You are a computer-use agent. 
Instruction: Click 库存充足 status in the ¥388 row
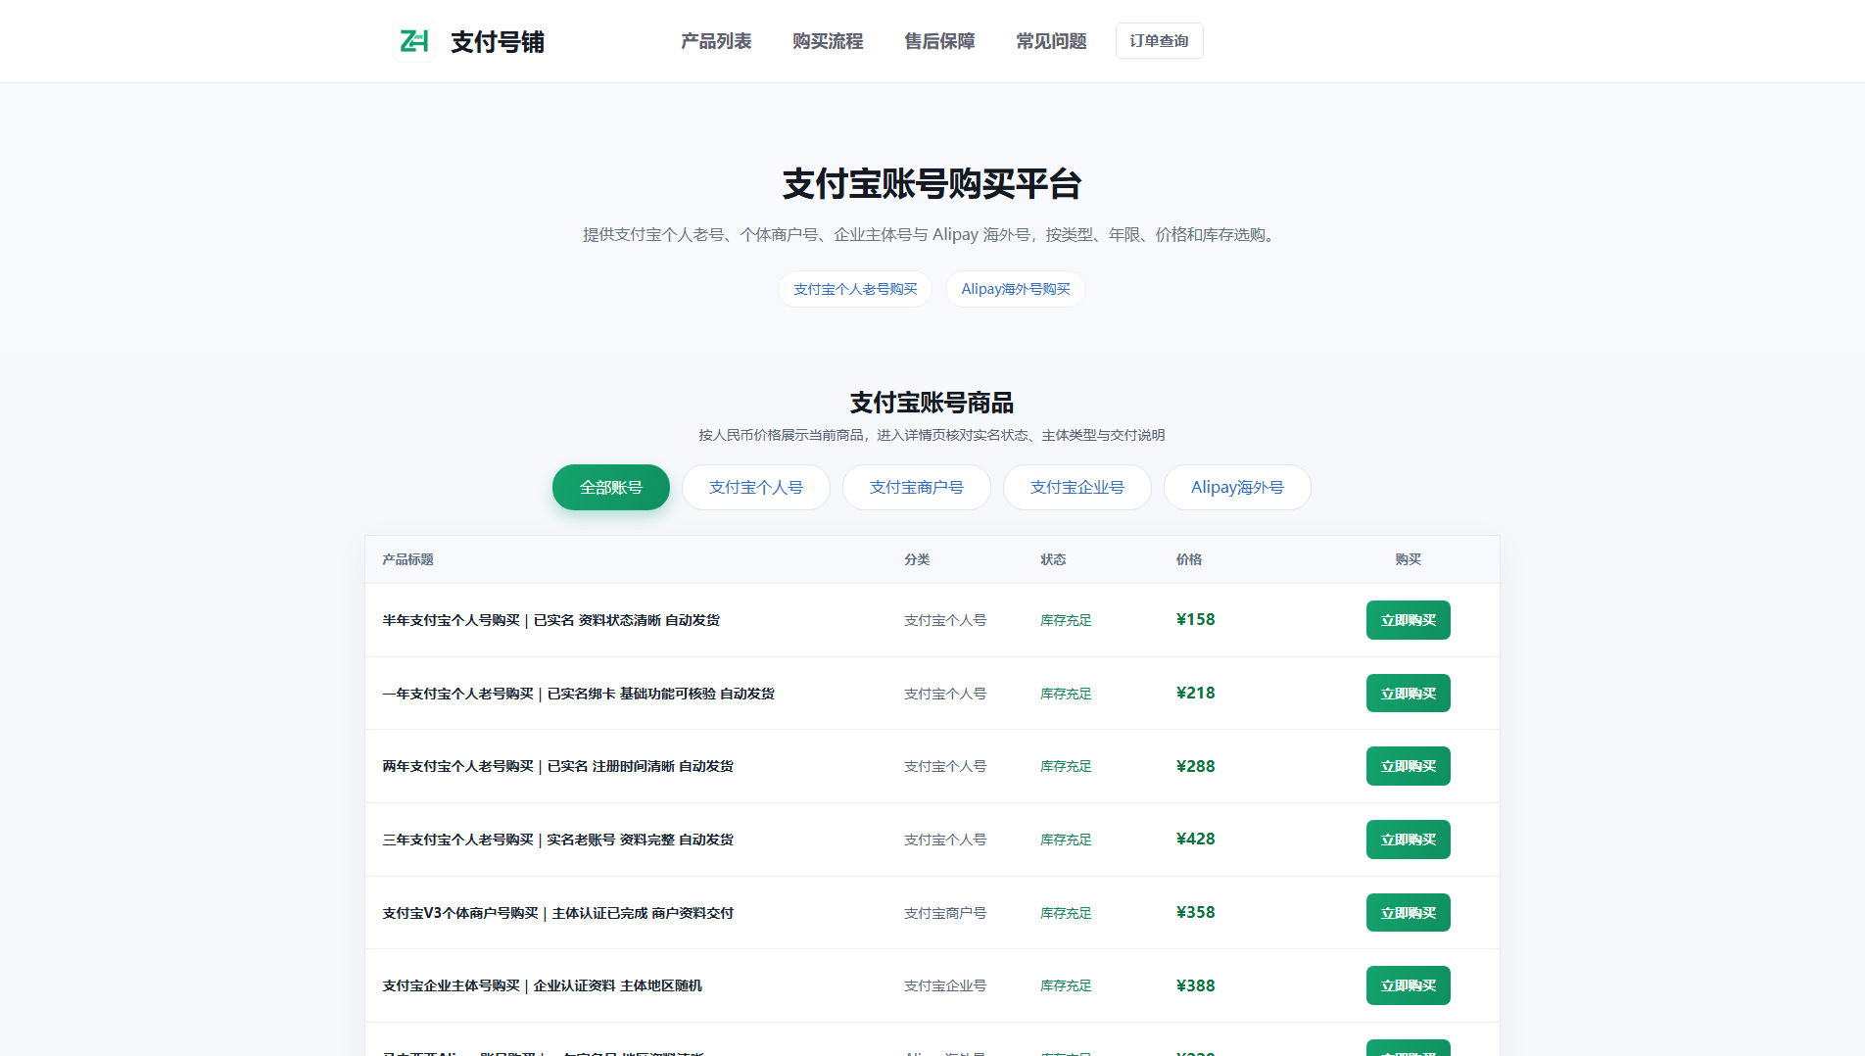[1066, 985]
